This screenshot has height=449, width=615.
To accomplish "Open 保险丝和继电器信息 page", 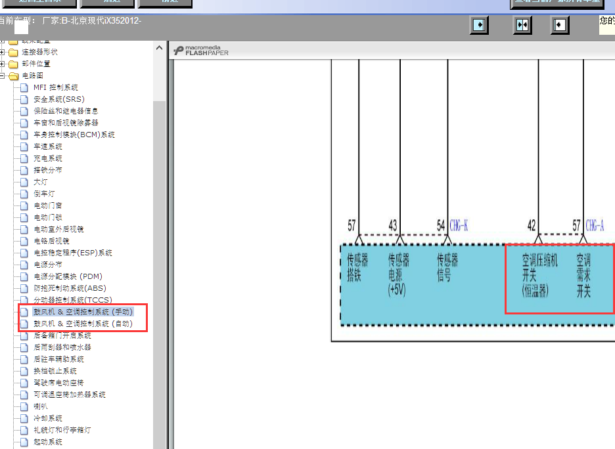I will point(66,111).
